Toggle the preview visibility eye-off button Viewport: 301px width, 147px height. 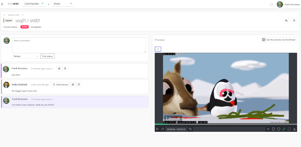pos(286,21)
